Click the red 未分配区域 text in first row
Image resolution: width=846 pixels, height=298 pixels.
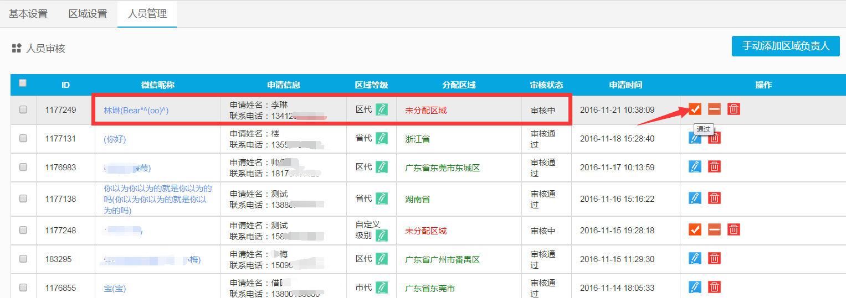coord(425,110)
